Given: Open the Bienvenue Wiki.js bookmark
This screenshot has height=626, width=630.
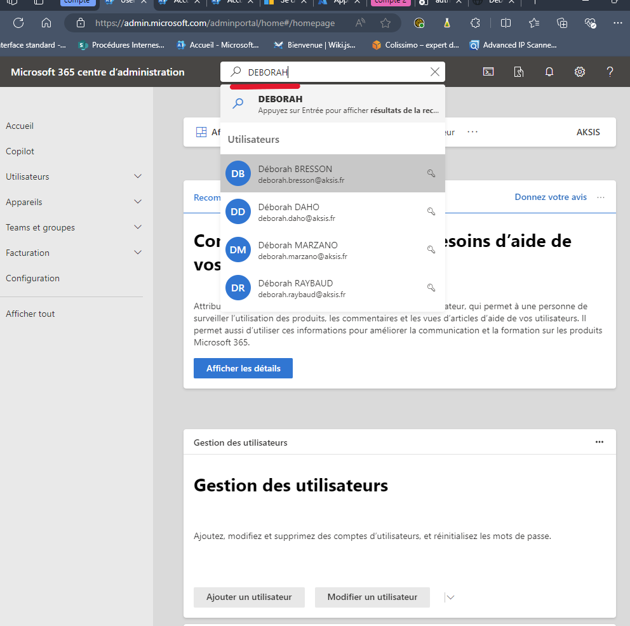Looking at the screenshot, I should click(314, 45).
